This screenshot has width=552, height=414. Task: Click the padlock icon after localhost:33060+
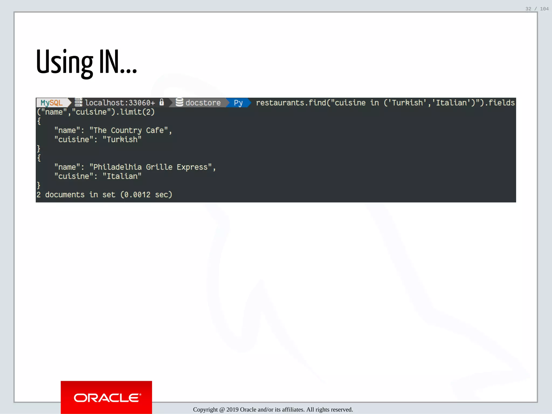[162, 102]
